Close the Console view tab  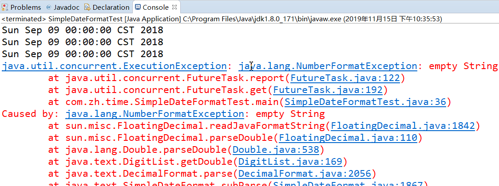click(174, 7)
